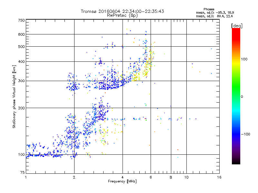Click the '4' x-axis tick label

click(123, 177)
